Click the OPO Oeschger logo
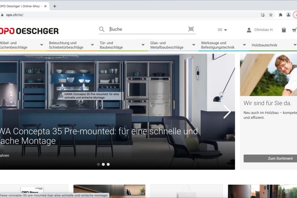The width and height of the screenshot is (297, 198). point(29,31)
